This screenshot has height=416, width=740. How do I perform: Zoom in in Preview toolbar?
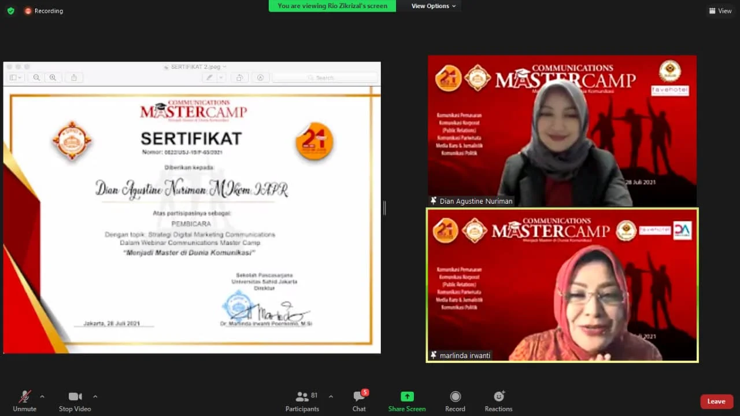[x=53, y=77]
